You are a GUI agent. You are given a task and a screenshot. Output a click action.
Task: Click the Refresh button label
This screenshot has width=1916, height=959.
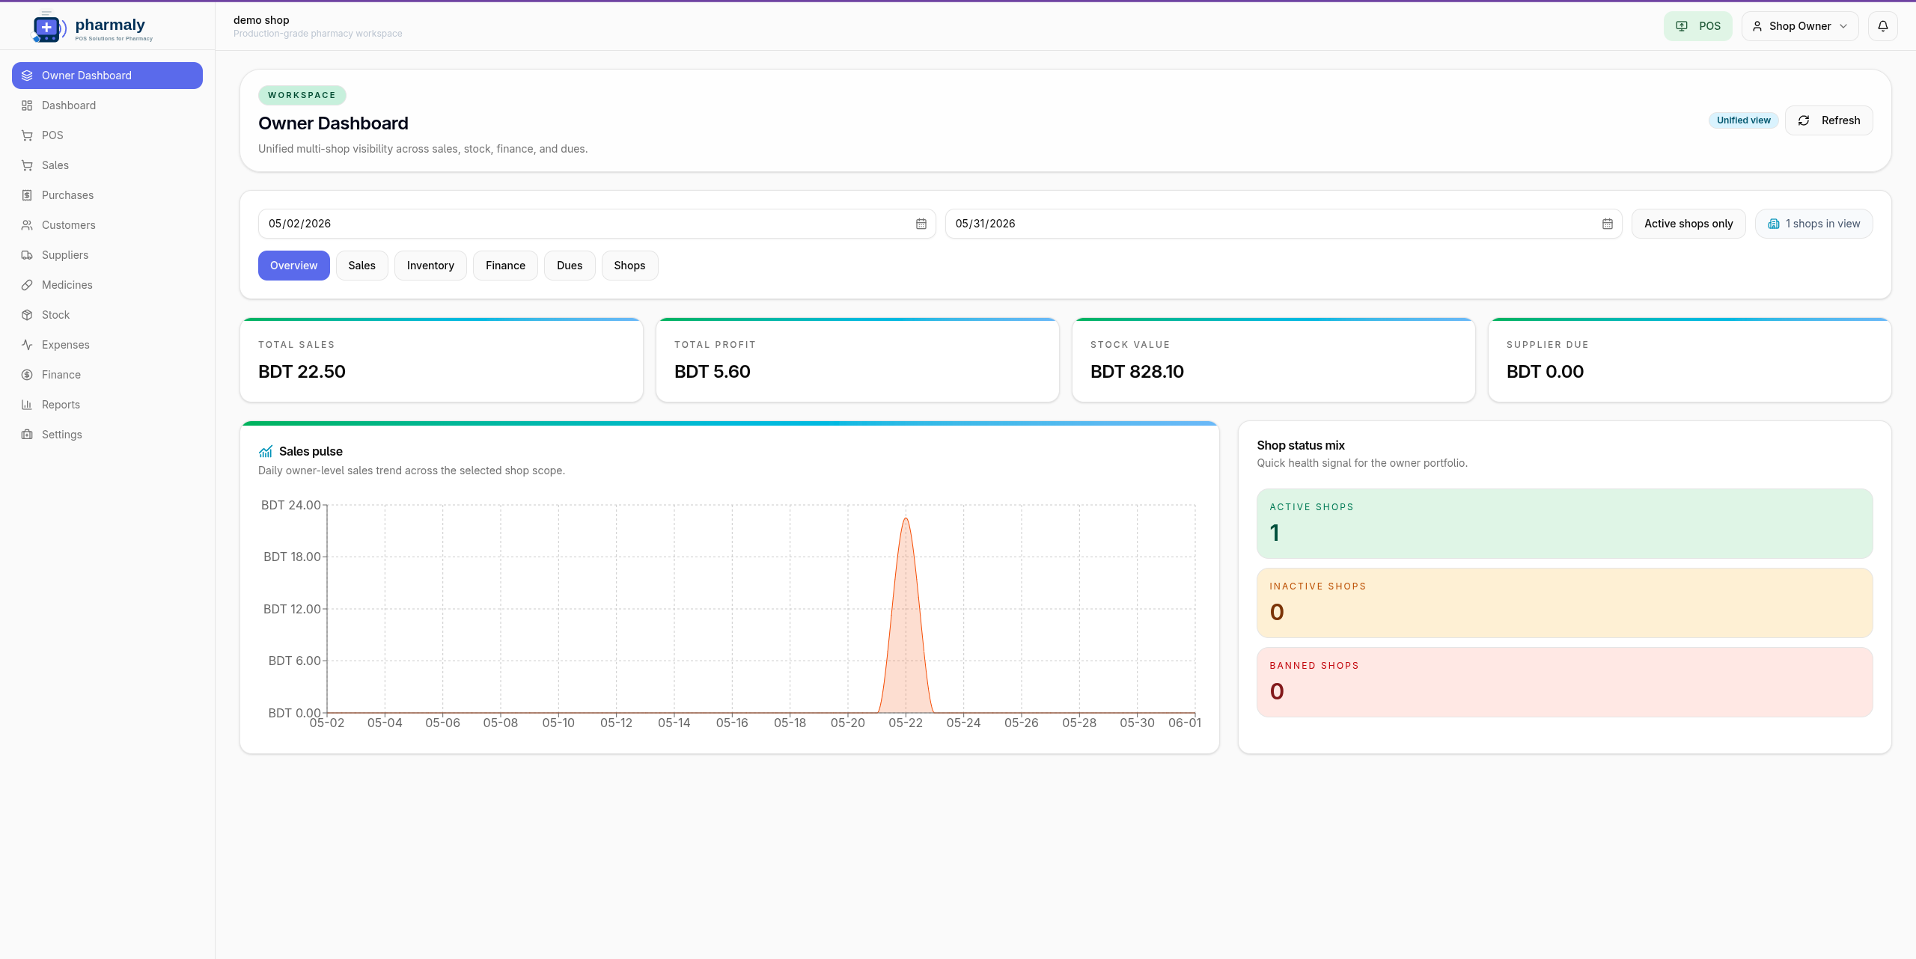point(1841,120)
